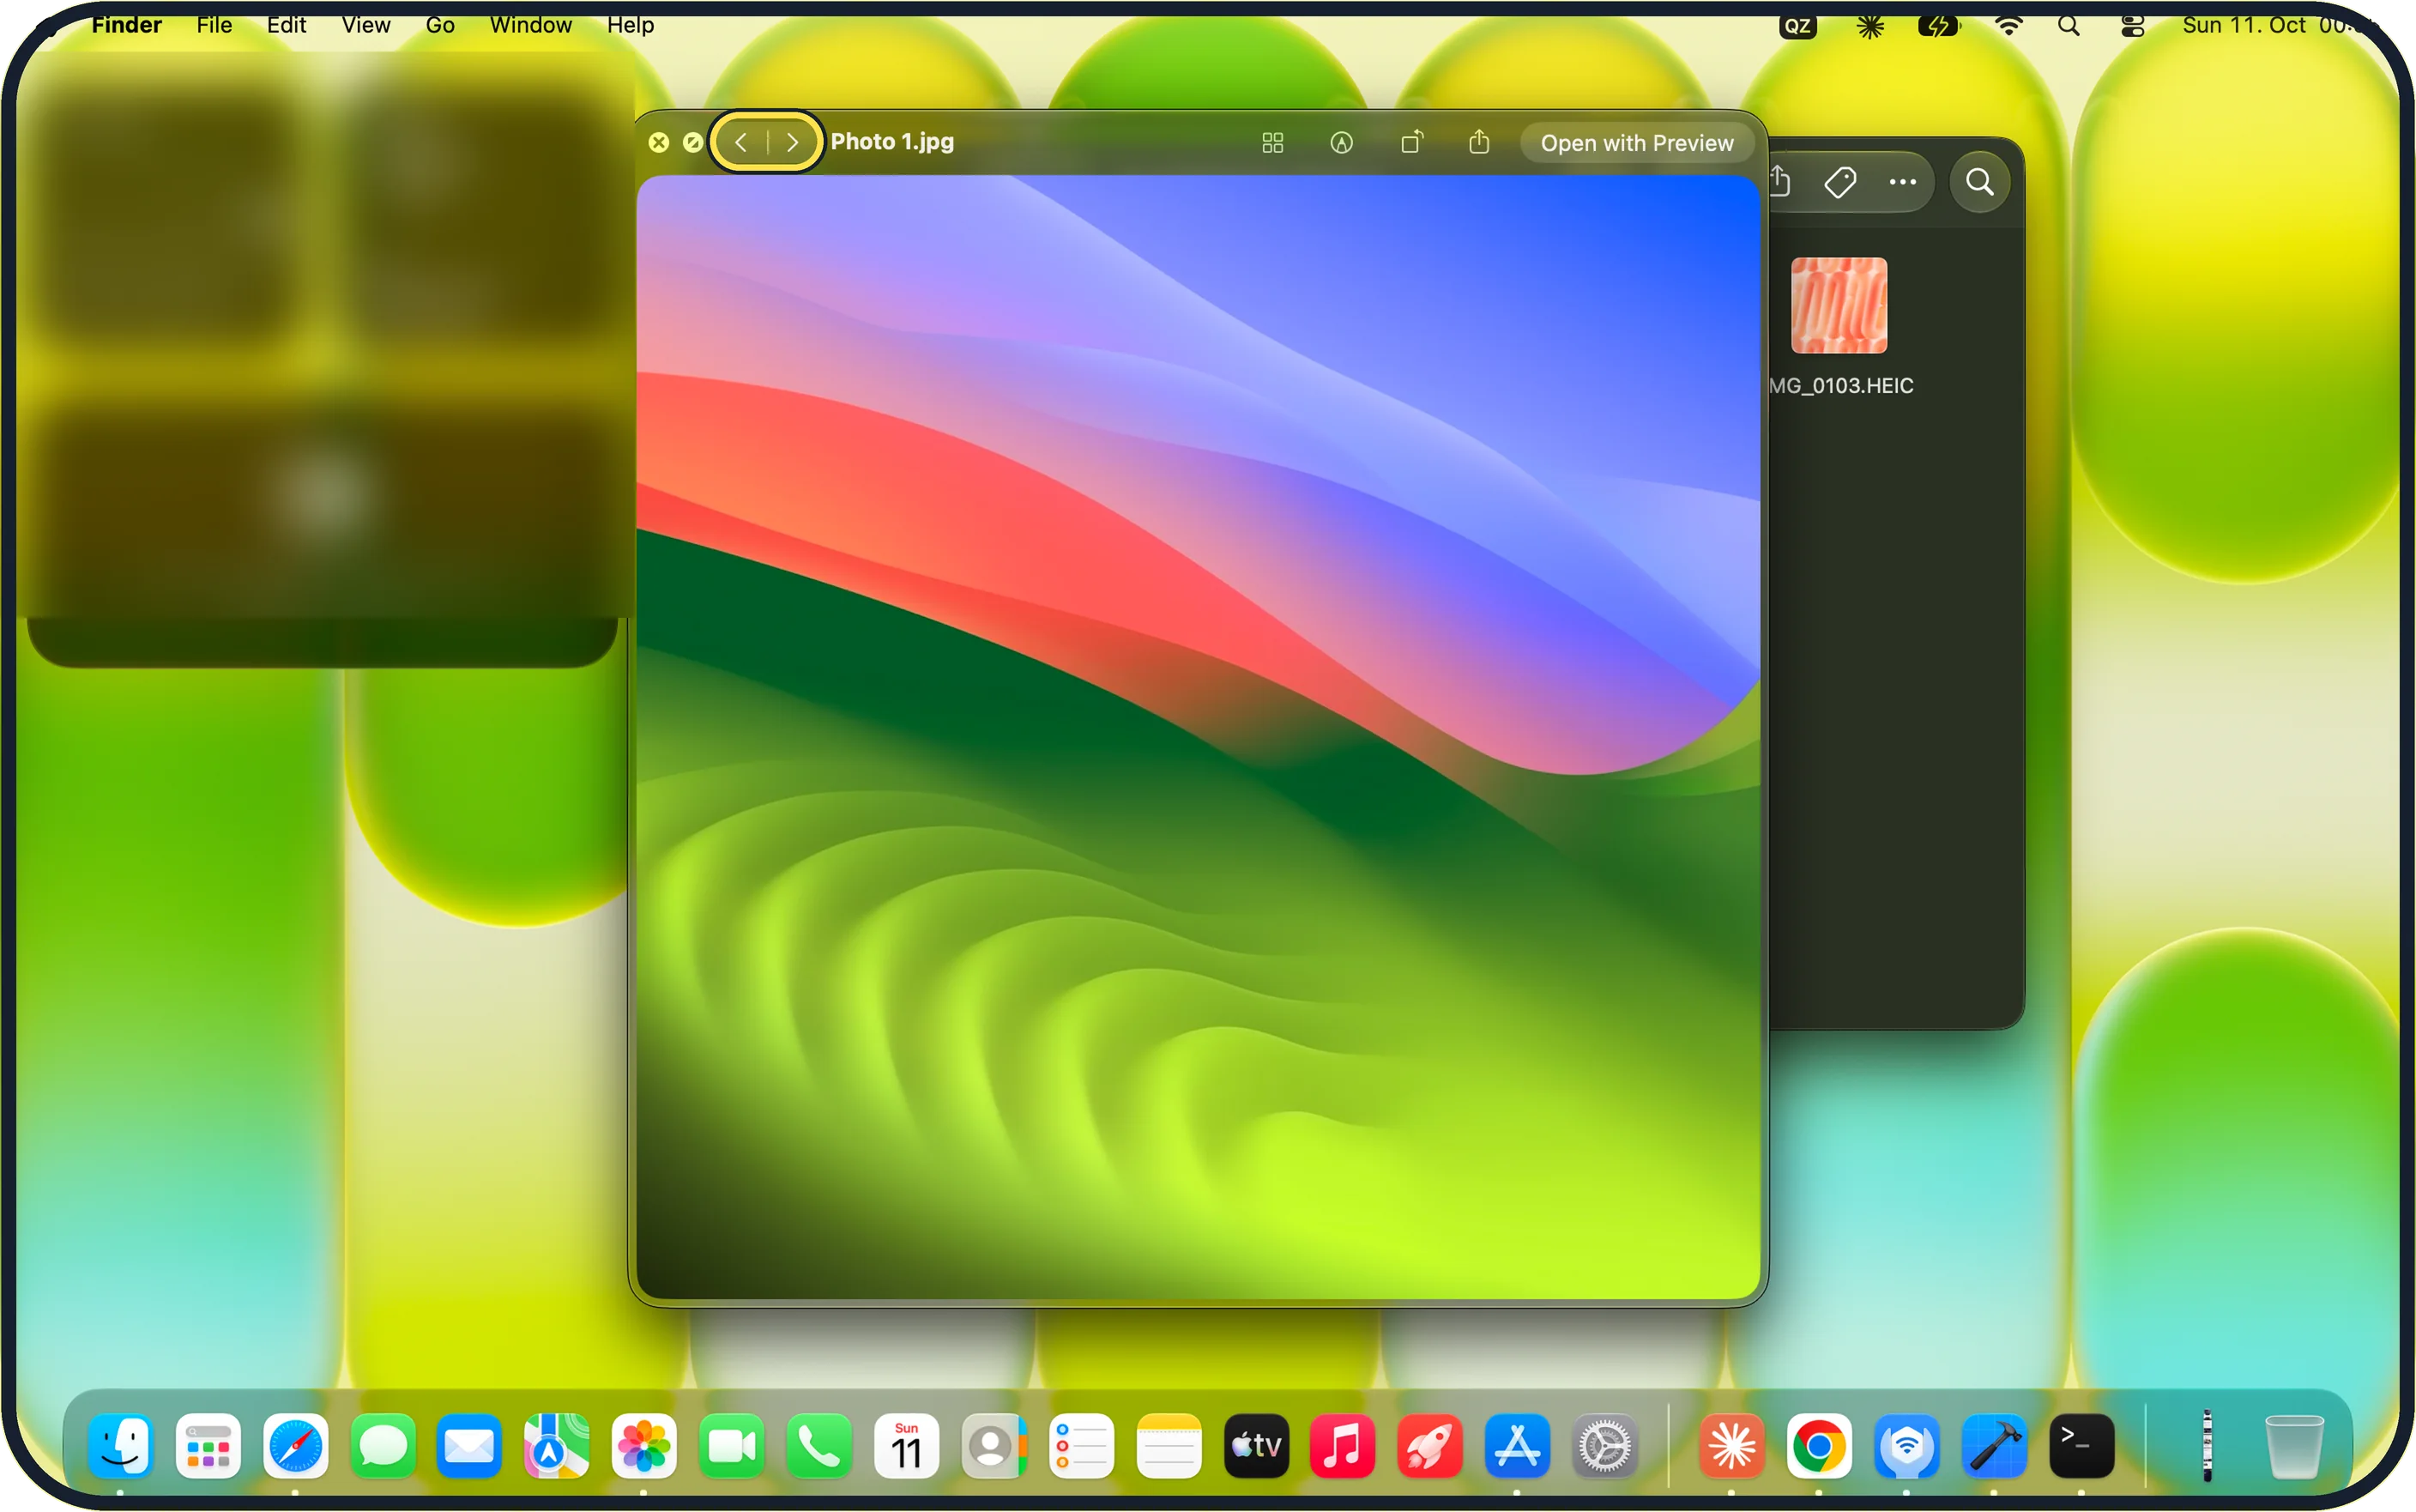This screenshot has height=1512, width=2416.
Task: Click the search icon in Finder window
Action: (x=1979, y=182)
